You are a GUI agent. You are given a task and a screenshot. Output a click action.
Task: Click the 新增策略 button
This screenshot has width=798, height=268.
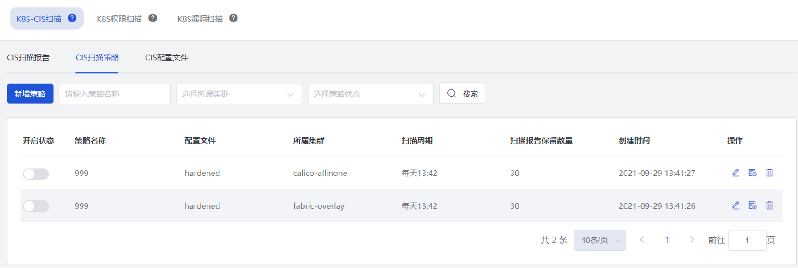[x=30, y=94]
